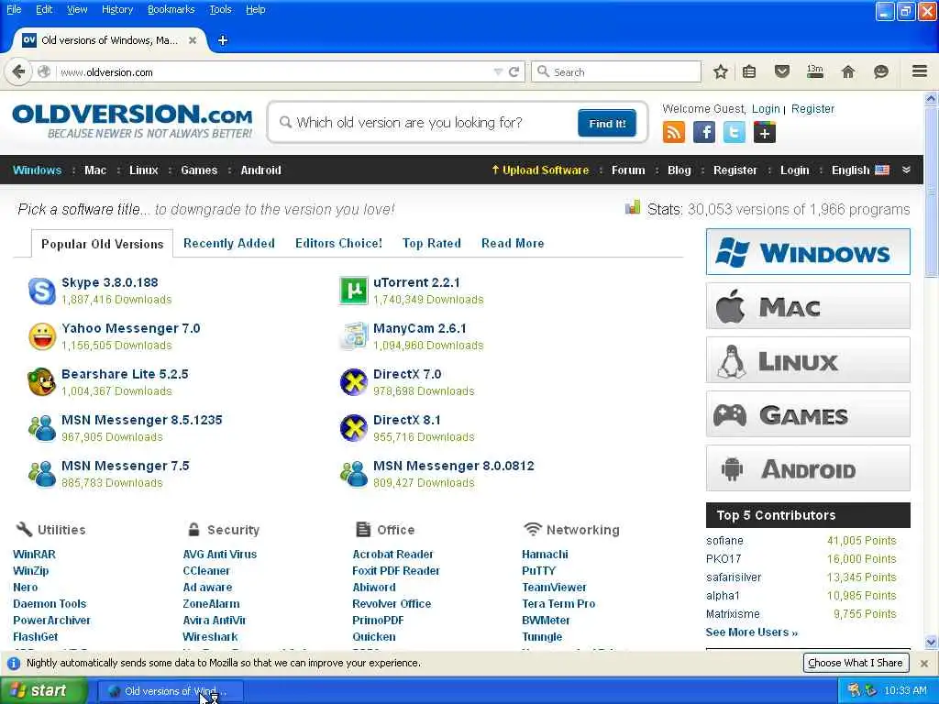Select the Games platform button in sidebar
This screenshot has height=704, width=939.
point(808,414)
